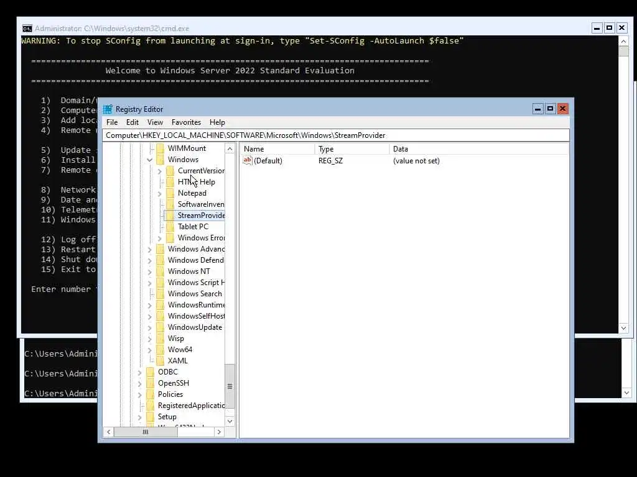Viewport: 637px width, 477px height.
Task: Select the ODBC folder icon
Action: (151, 371)
